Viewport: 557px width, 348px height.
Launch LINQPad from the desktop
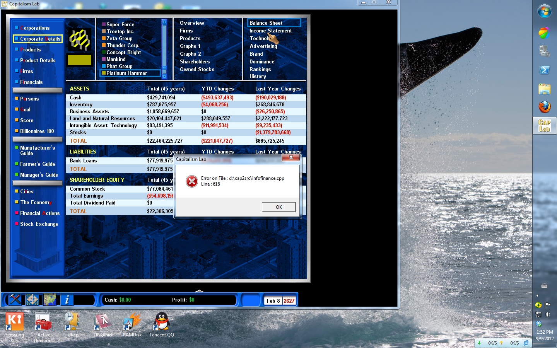[x=103, y=324]
